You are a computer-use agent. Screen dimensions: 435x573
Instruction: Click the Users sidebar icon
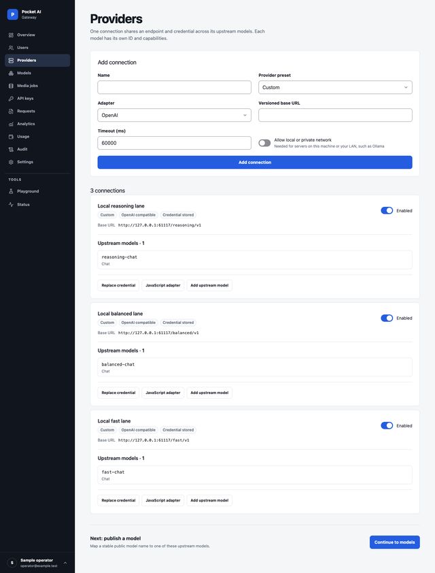pyautogui.click(x=11, y=48)
